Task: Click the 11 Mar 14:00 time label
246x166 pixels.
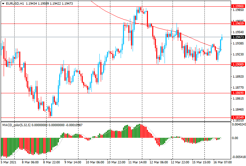Action: click(137, 162)
